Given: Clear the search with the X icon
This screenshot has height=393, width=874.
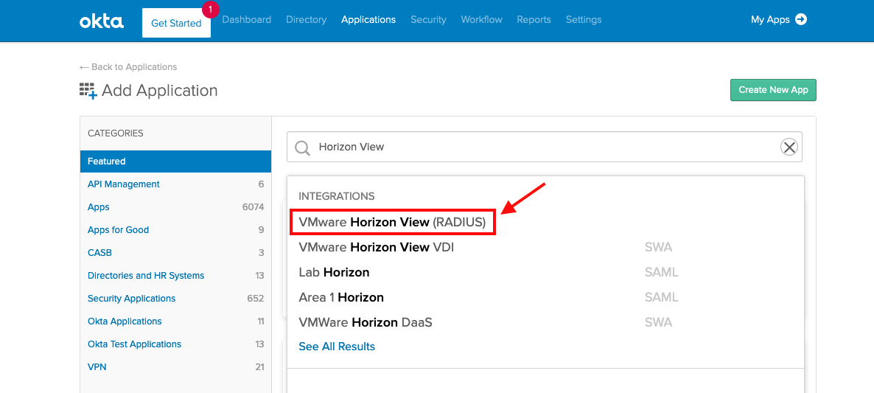Looking at the screenshot, I should pos(789,147).
